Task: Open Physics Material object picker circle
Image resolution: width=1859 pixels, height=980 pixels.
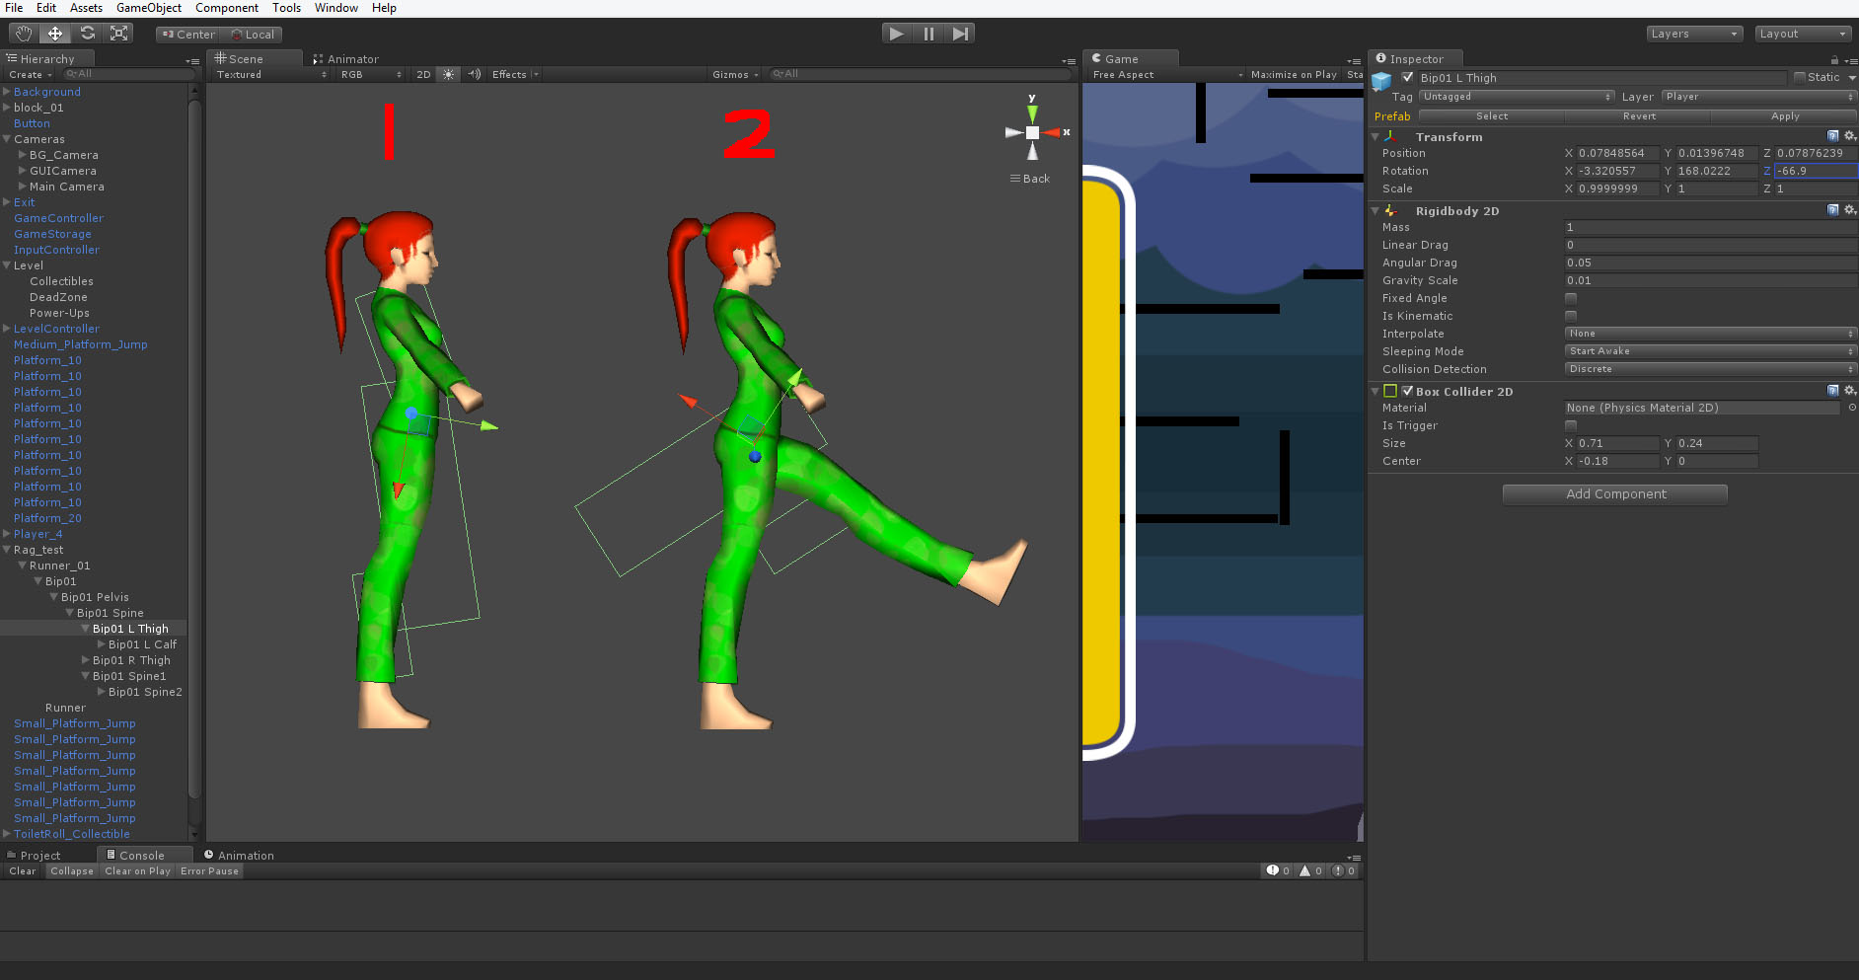Action: click(1852, 408)
